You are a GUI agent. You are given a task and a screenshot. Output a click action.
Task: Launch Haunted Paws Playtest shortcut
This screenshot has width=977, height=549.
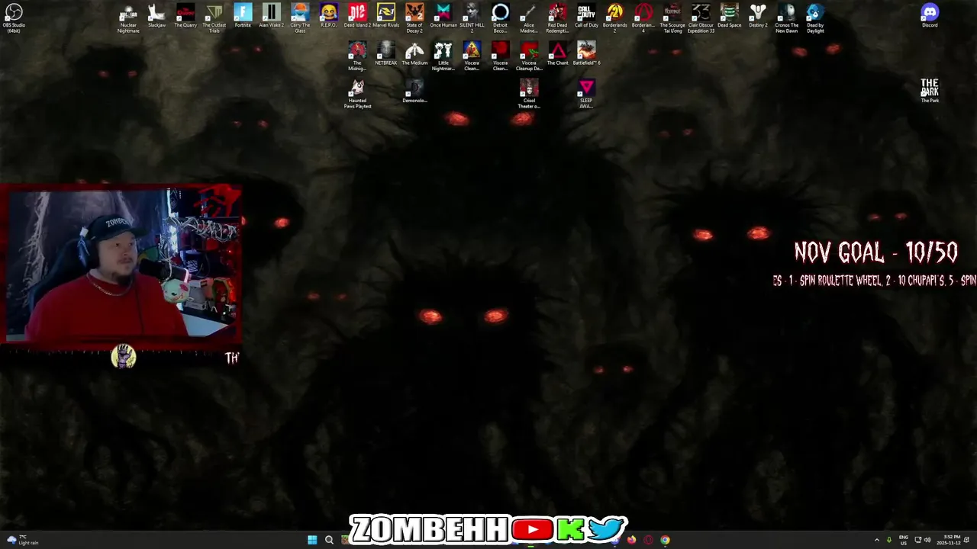357,94
